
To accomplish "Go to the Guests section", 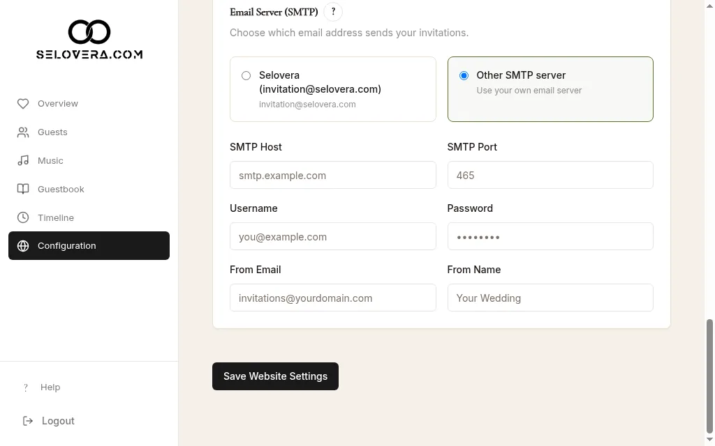I will pyautogui.click(x=89, y=132).
